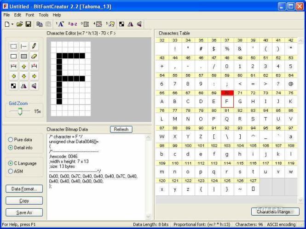Click flip vertical icon in editor tool panel
306x229 pixels.
pyautogui.click(x=34, y=86)
